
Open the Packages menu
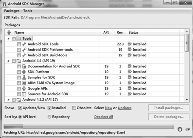pos(11,11)
